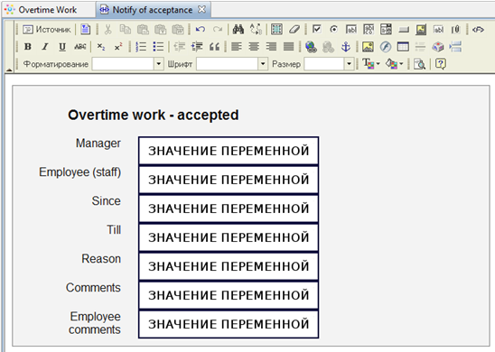Open the help question mark icon
The height and width of the screenshot is (352, 495).
tap(441, 64)
